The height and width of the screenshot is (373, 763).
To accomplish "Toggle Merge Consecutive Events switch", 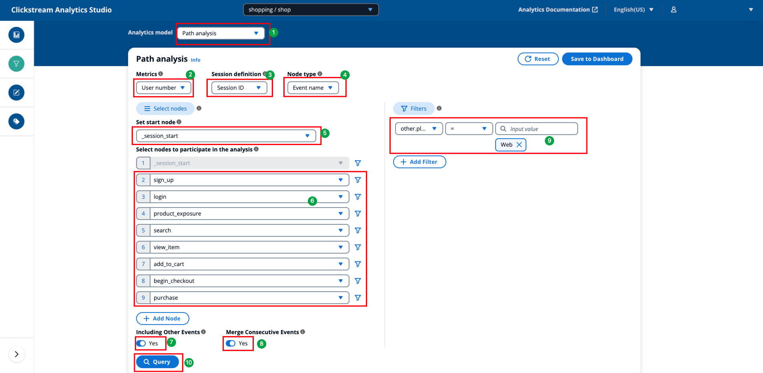I will click(231, 343).
